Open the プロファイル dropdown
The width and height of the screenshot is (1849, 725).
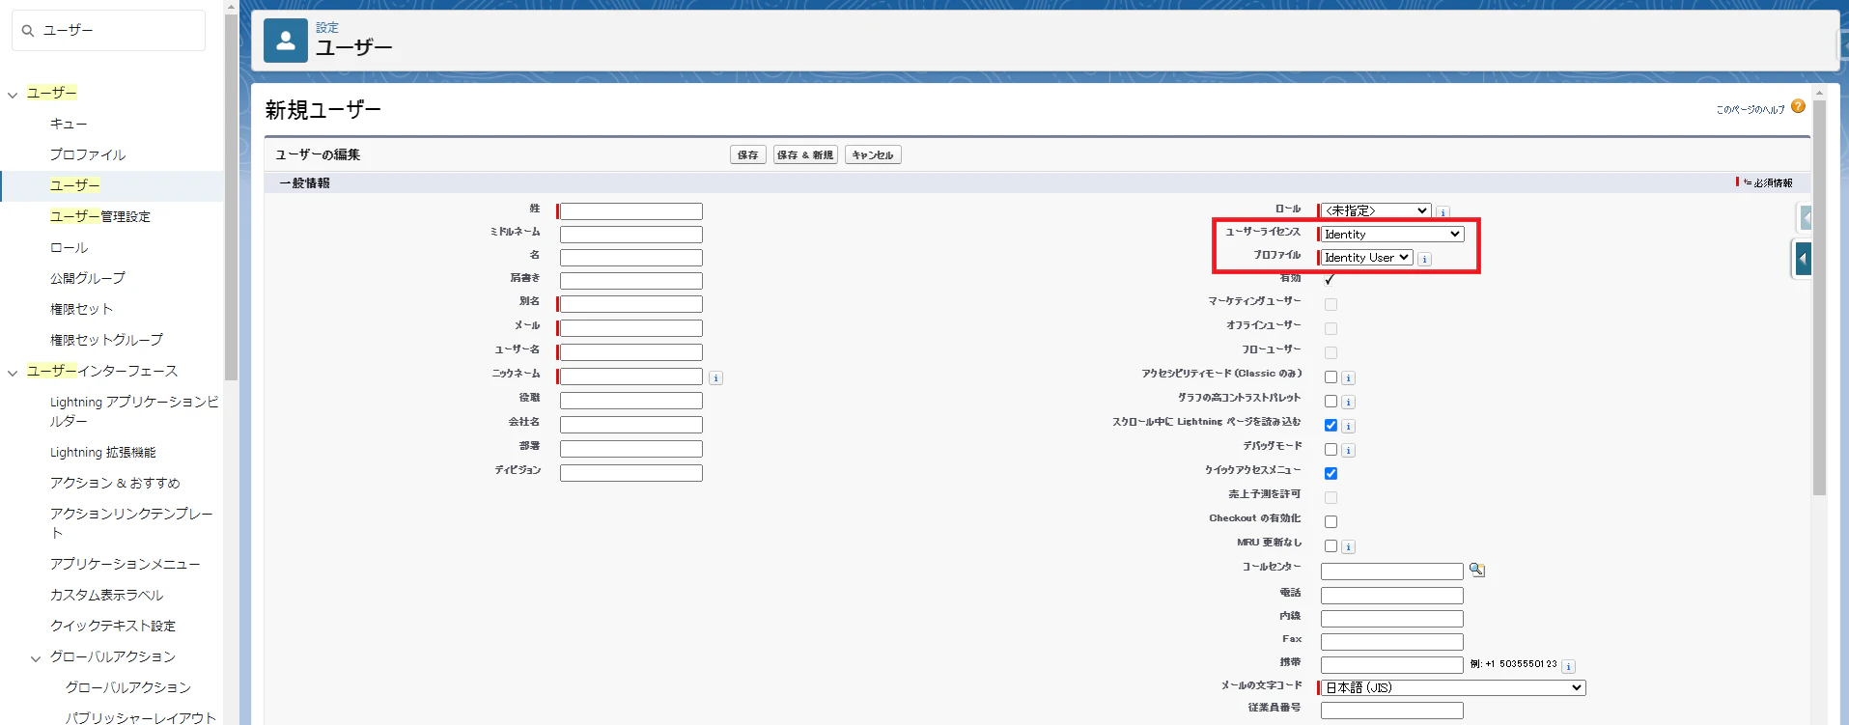(x=1367, y=258)
